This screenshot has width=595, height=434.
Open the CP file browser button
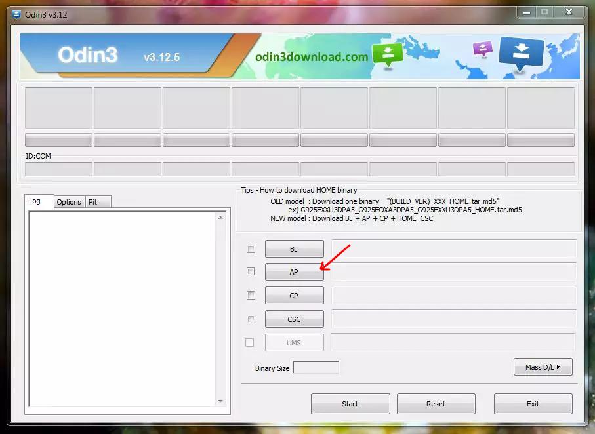tap(295, 295)
